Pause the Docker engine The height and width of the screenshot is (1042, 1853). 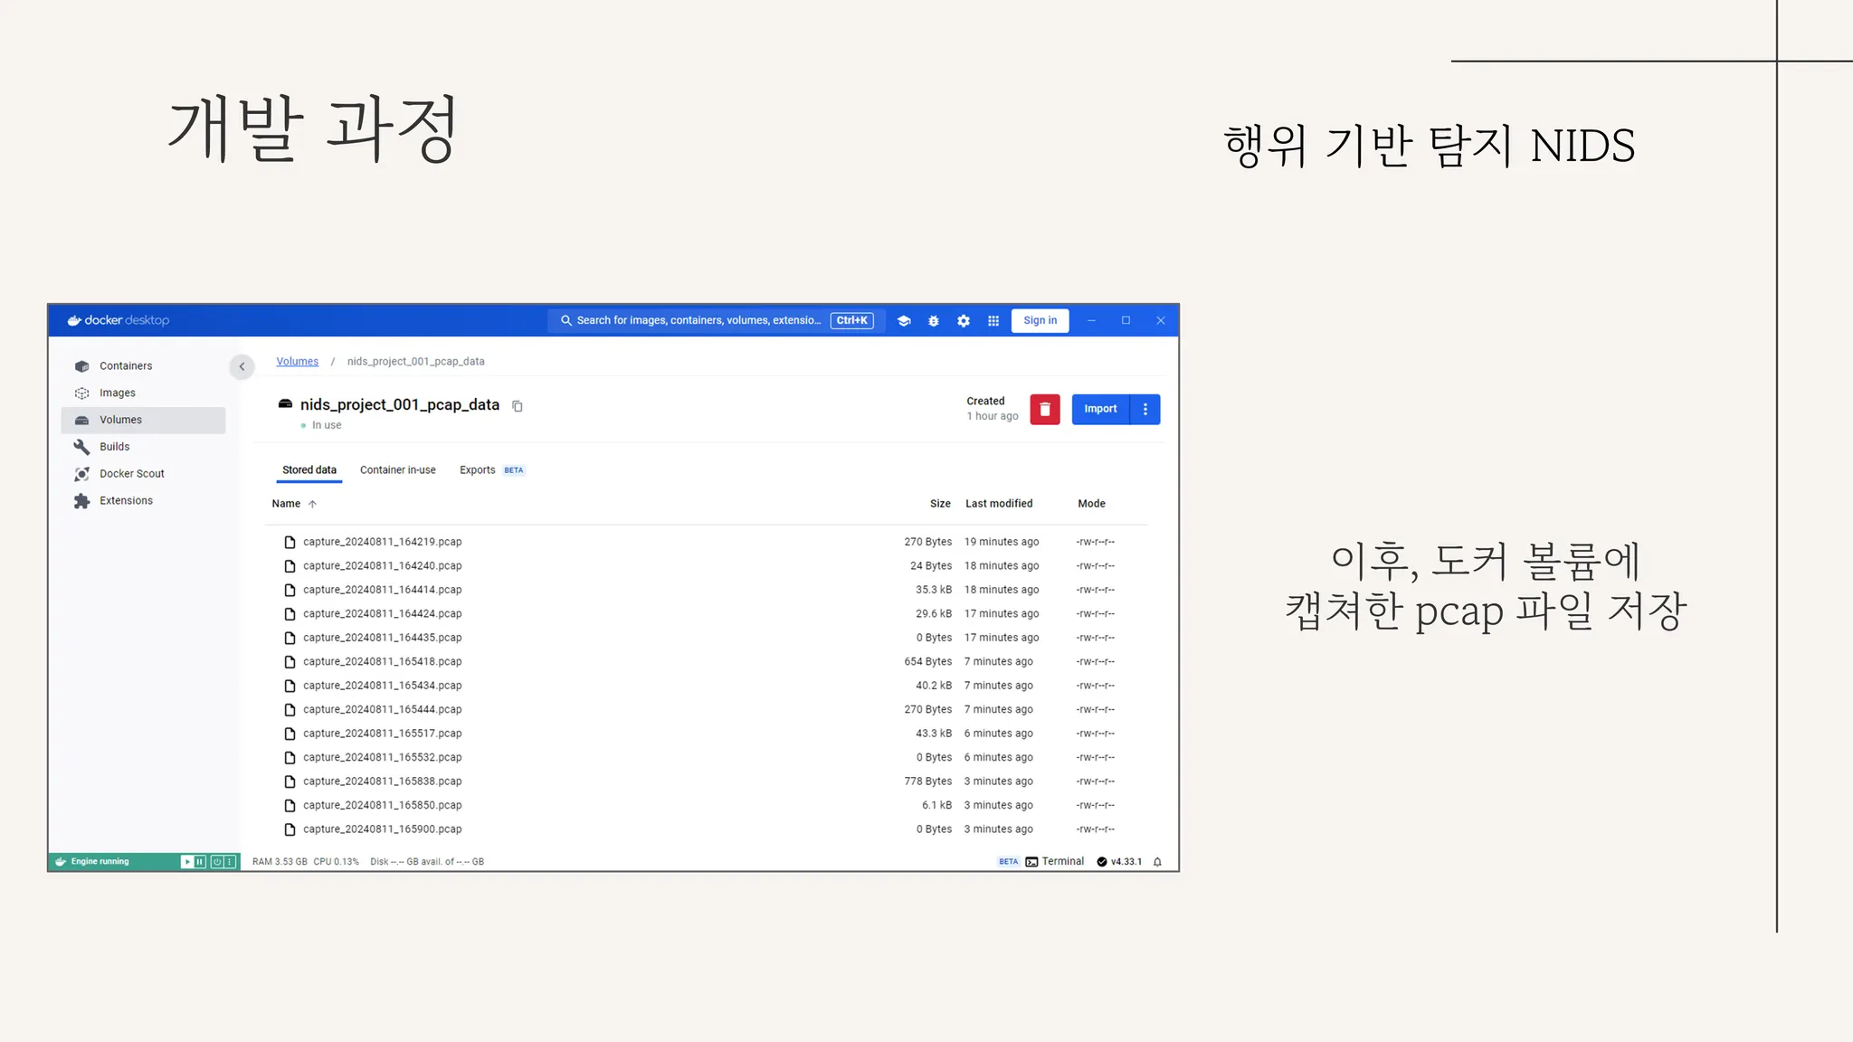(200, 862)
